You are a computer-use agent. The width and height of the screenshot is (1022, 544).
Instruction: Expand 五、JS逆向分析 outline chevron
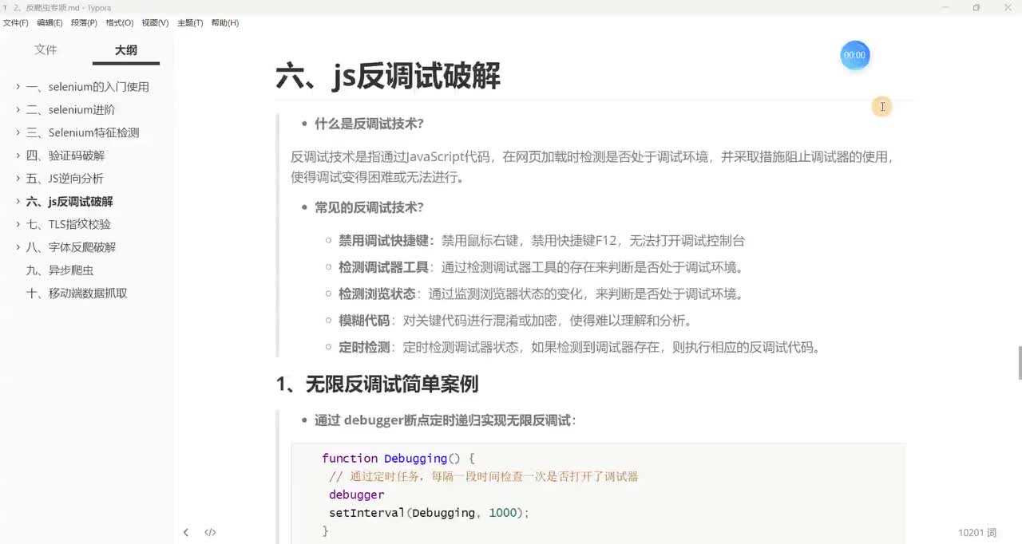click(x=18, y=179)
